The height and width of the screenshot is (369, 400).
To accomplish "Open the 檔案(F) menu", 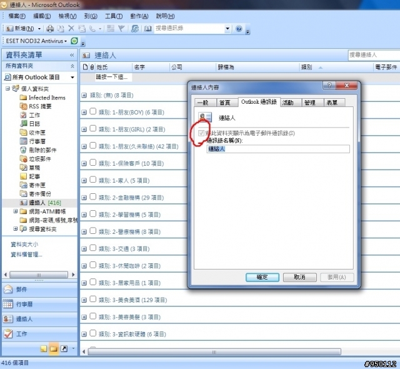I will pyautogui.click(x=16, y=16).
